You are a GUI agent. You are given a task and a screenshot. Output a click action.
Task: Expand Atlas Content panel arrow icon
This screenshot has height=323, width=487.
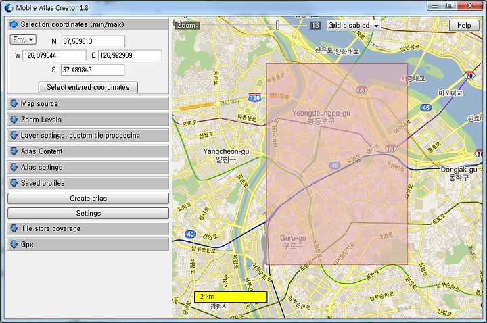click(14, 151)
